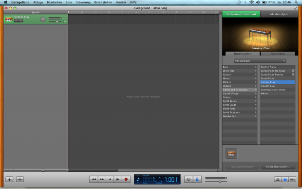Choose the Swirling Electric Piano instrument

(278, 90)
